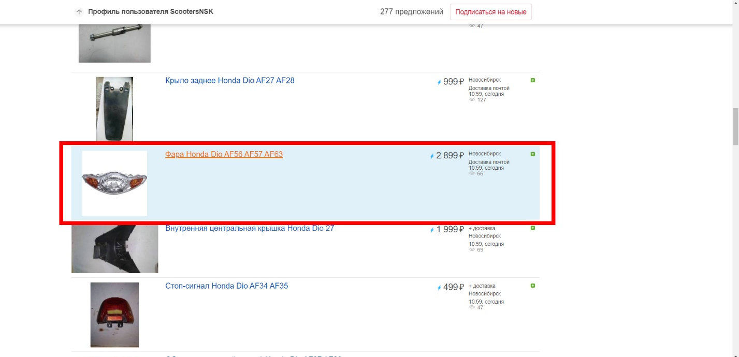
Task: Click the page's vertical scrollbar thumb
Action: point(735,127)
